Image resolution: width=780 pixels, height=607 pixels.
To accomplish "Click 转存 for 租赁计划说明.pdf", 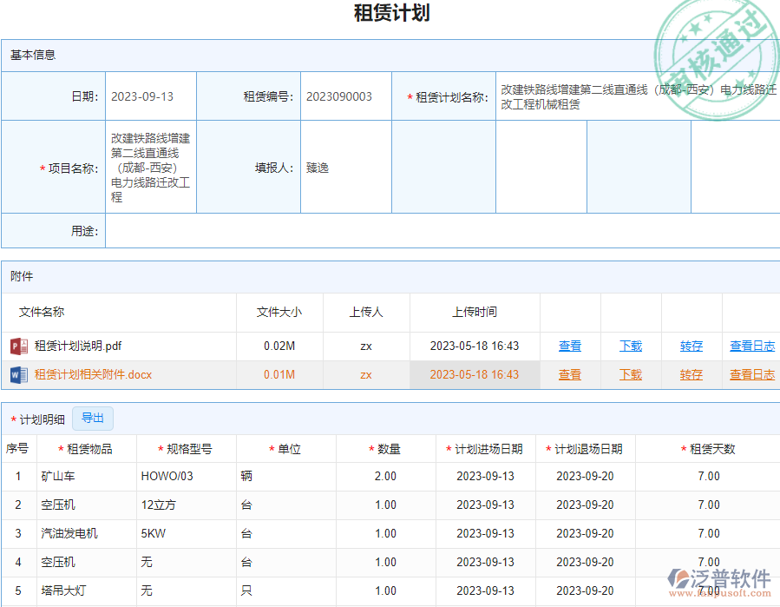I will click(690, 346).
